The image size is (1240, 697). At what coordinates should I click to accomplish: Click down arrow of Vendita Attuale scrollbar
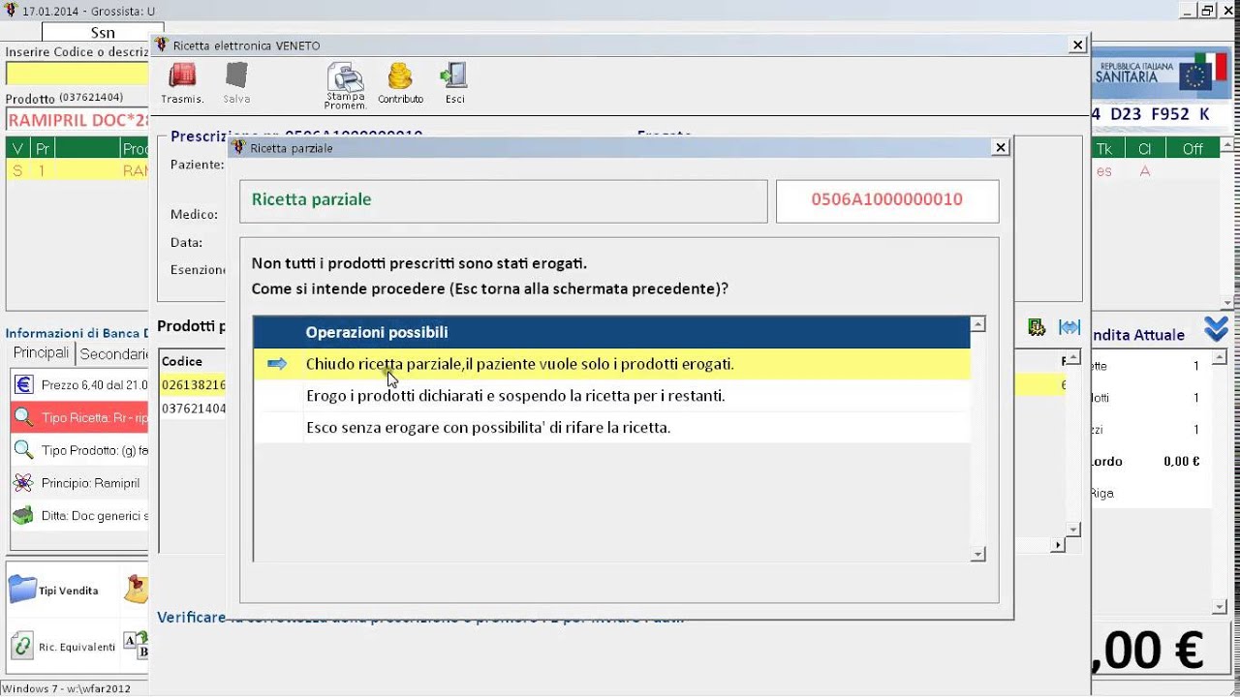click(x=1221, y=607)
